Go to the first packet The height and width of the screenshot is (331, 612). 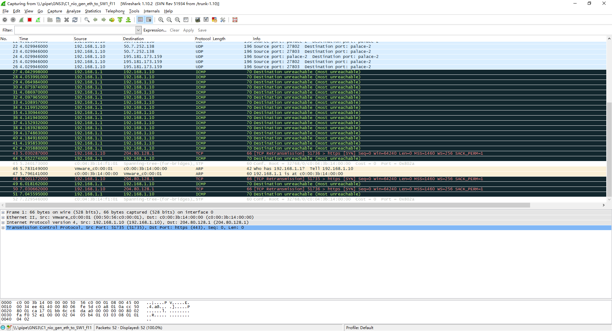tap(120, 20)
